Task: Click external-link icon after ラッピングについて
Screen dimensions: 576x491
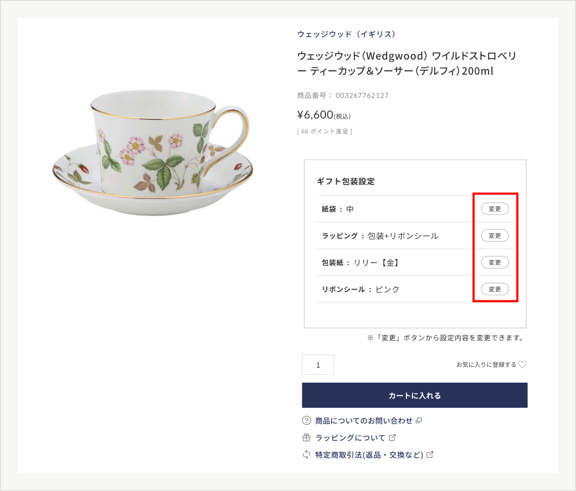Action: click(392, 437)
